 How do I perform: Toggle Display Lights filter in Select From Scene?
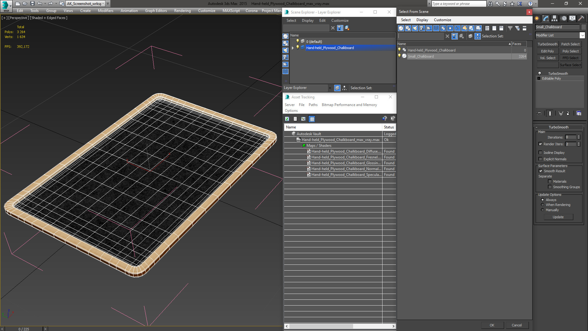[x=415, y=28]
